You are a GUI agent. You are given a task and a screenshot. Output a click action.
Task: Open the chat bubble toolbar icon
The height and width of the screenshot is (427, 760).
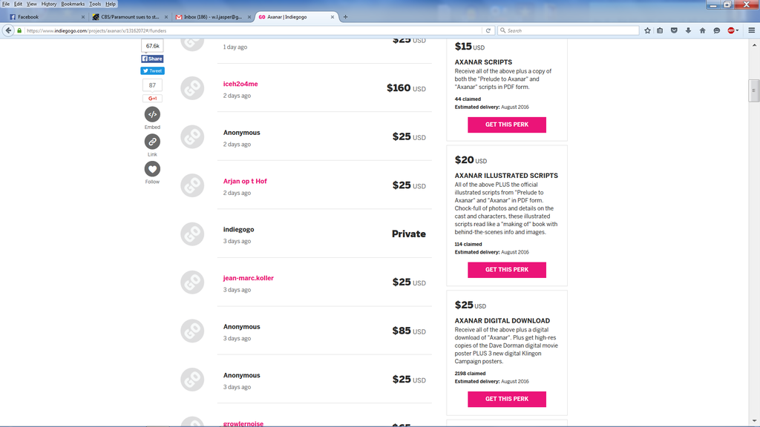coord(717,30)
